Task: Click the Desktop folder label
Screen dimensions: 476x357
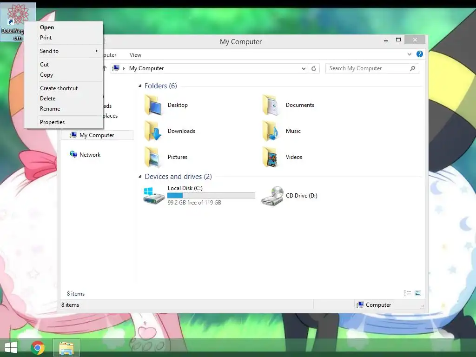Action: [178, 105]
